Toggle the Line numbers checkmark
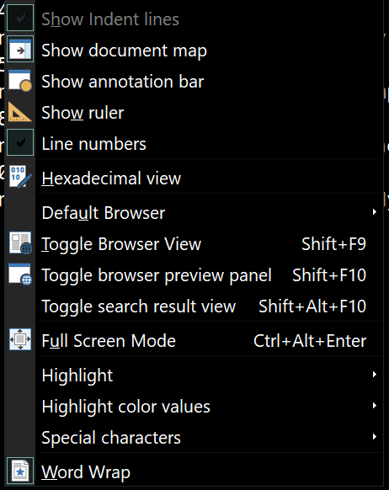This screenshot has width=389, height=490. pos(20,142)
